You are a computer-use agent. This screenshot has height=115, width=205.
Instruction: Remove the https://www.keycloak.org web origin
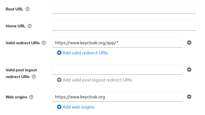[189, 97]
